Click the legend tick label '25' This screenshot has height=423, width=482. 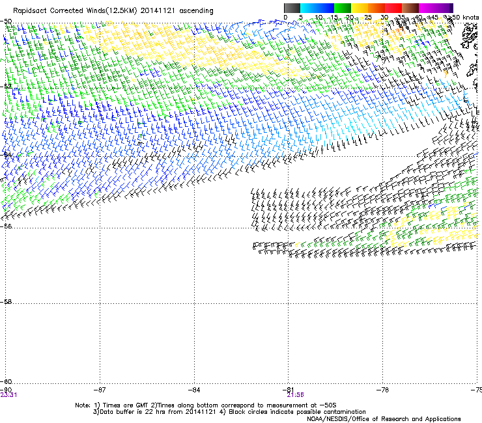pos(367,18)
